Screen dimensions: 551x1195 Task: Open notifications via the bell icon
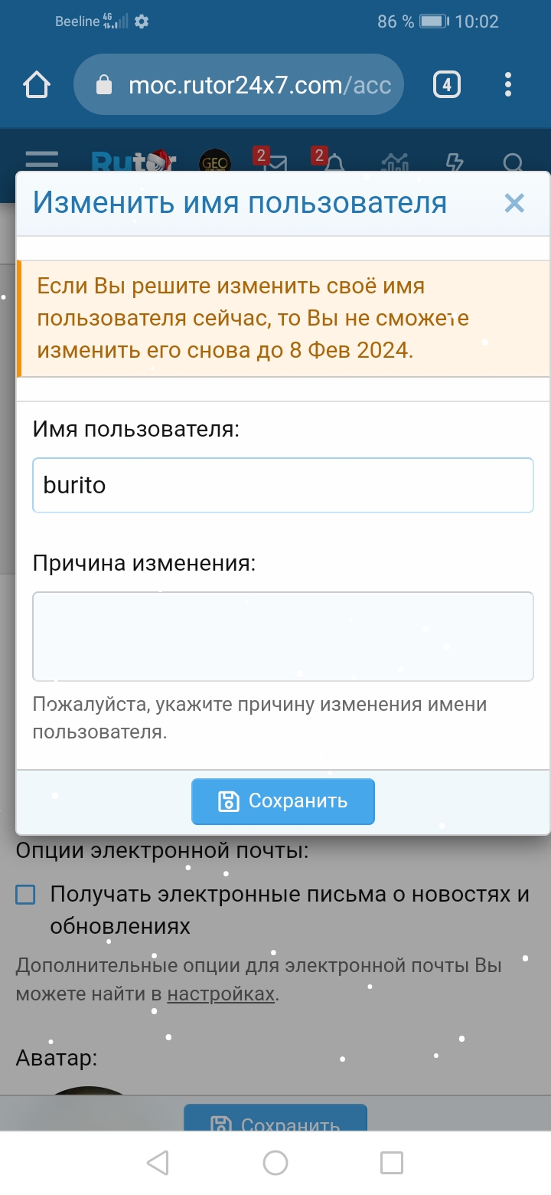pos(335,162)
